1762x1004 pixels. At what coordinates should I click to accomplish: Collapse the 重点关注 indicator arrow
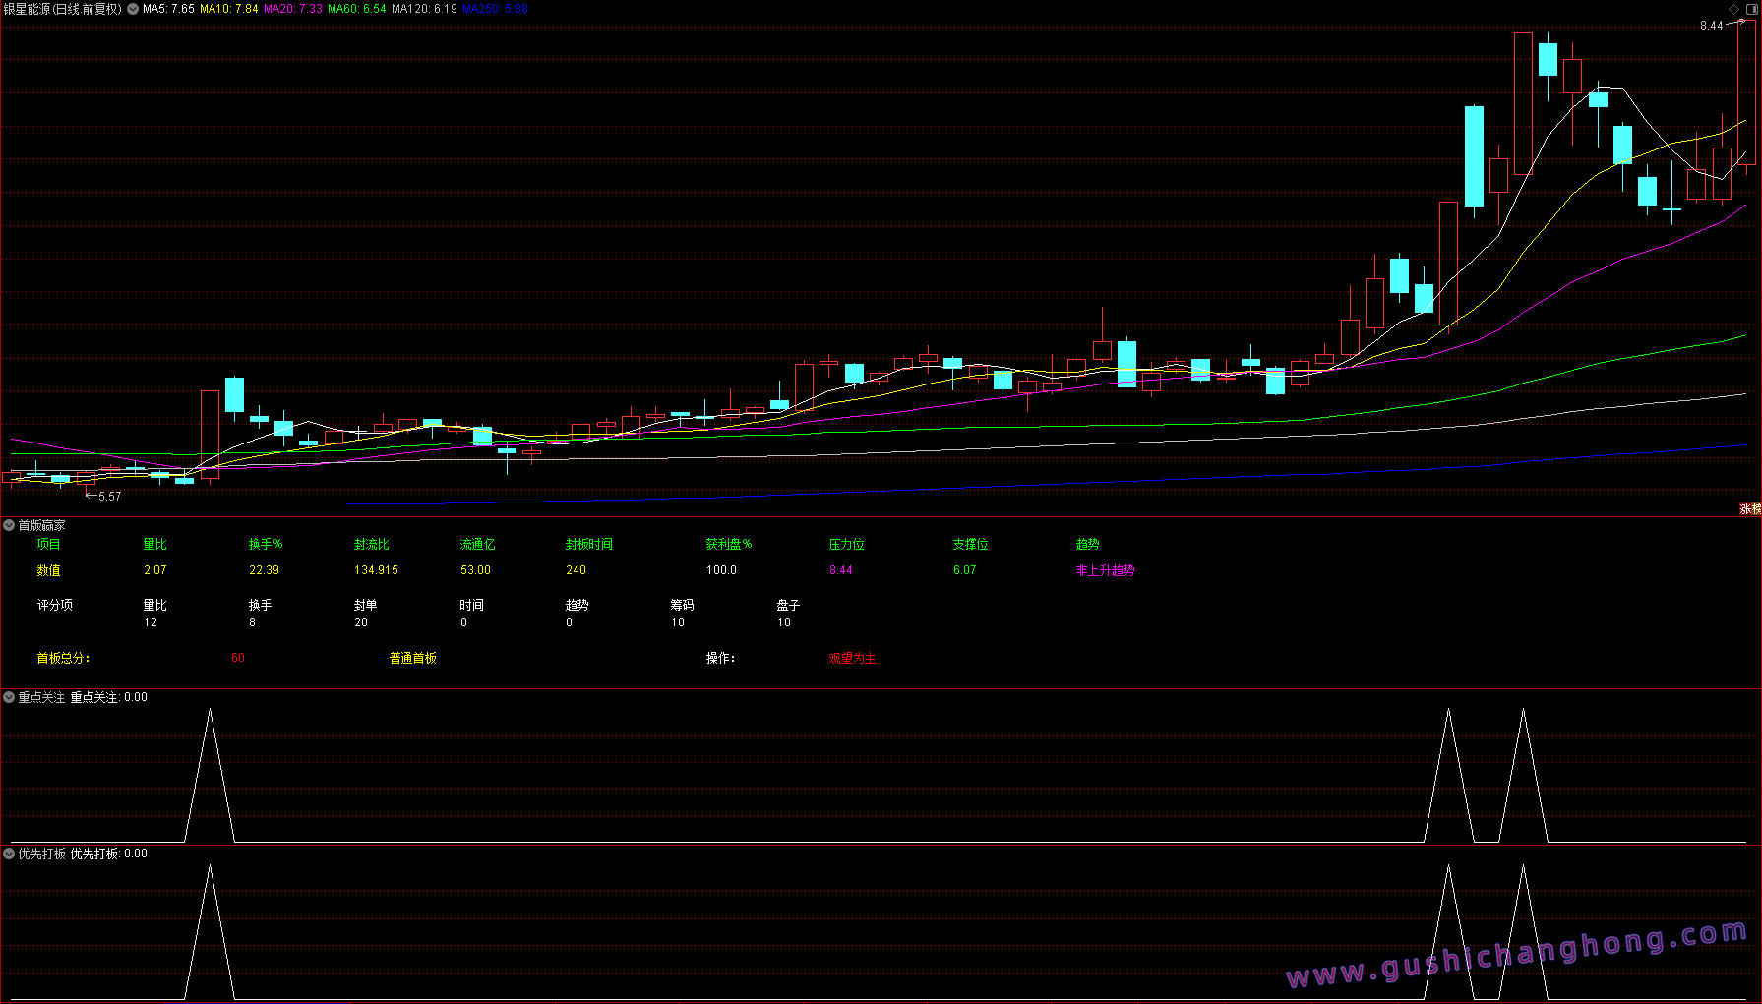9,697
